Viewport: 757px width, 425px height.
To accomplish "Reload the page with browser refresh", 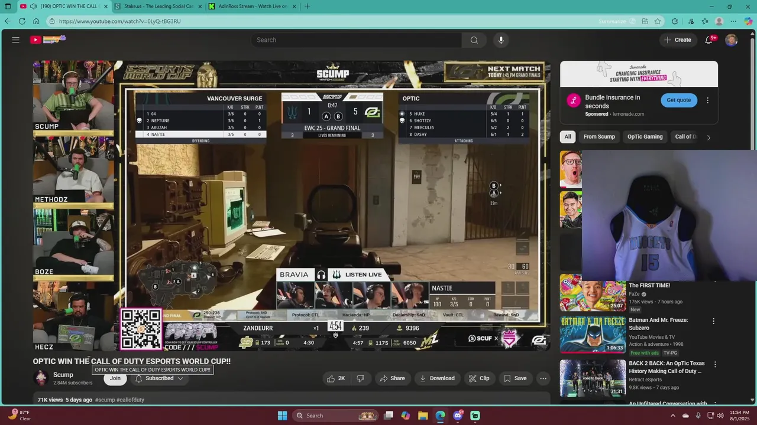I will 22,21.
